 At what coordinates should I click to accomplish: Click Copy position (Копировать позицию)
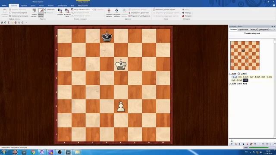point(19,16)
